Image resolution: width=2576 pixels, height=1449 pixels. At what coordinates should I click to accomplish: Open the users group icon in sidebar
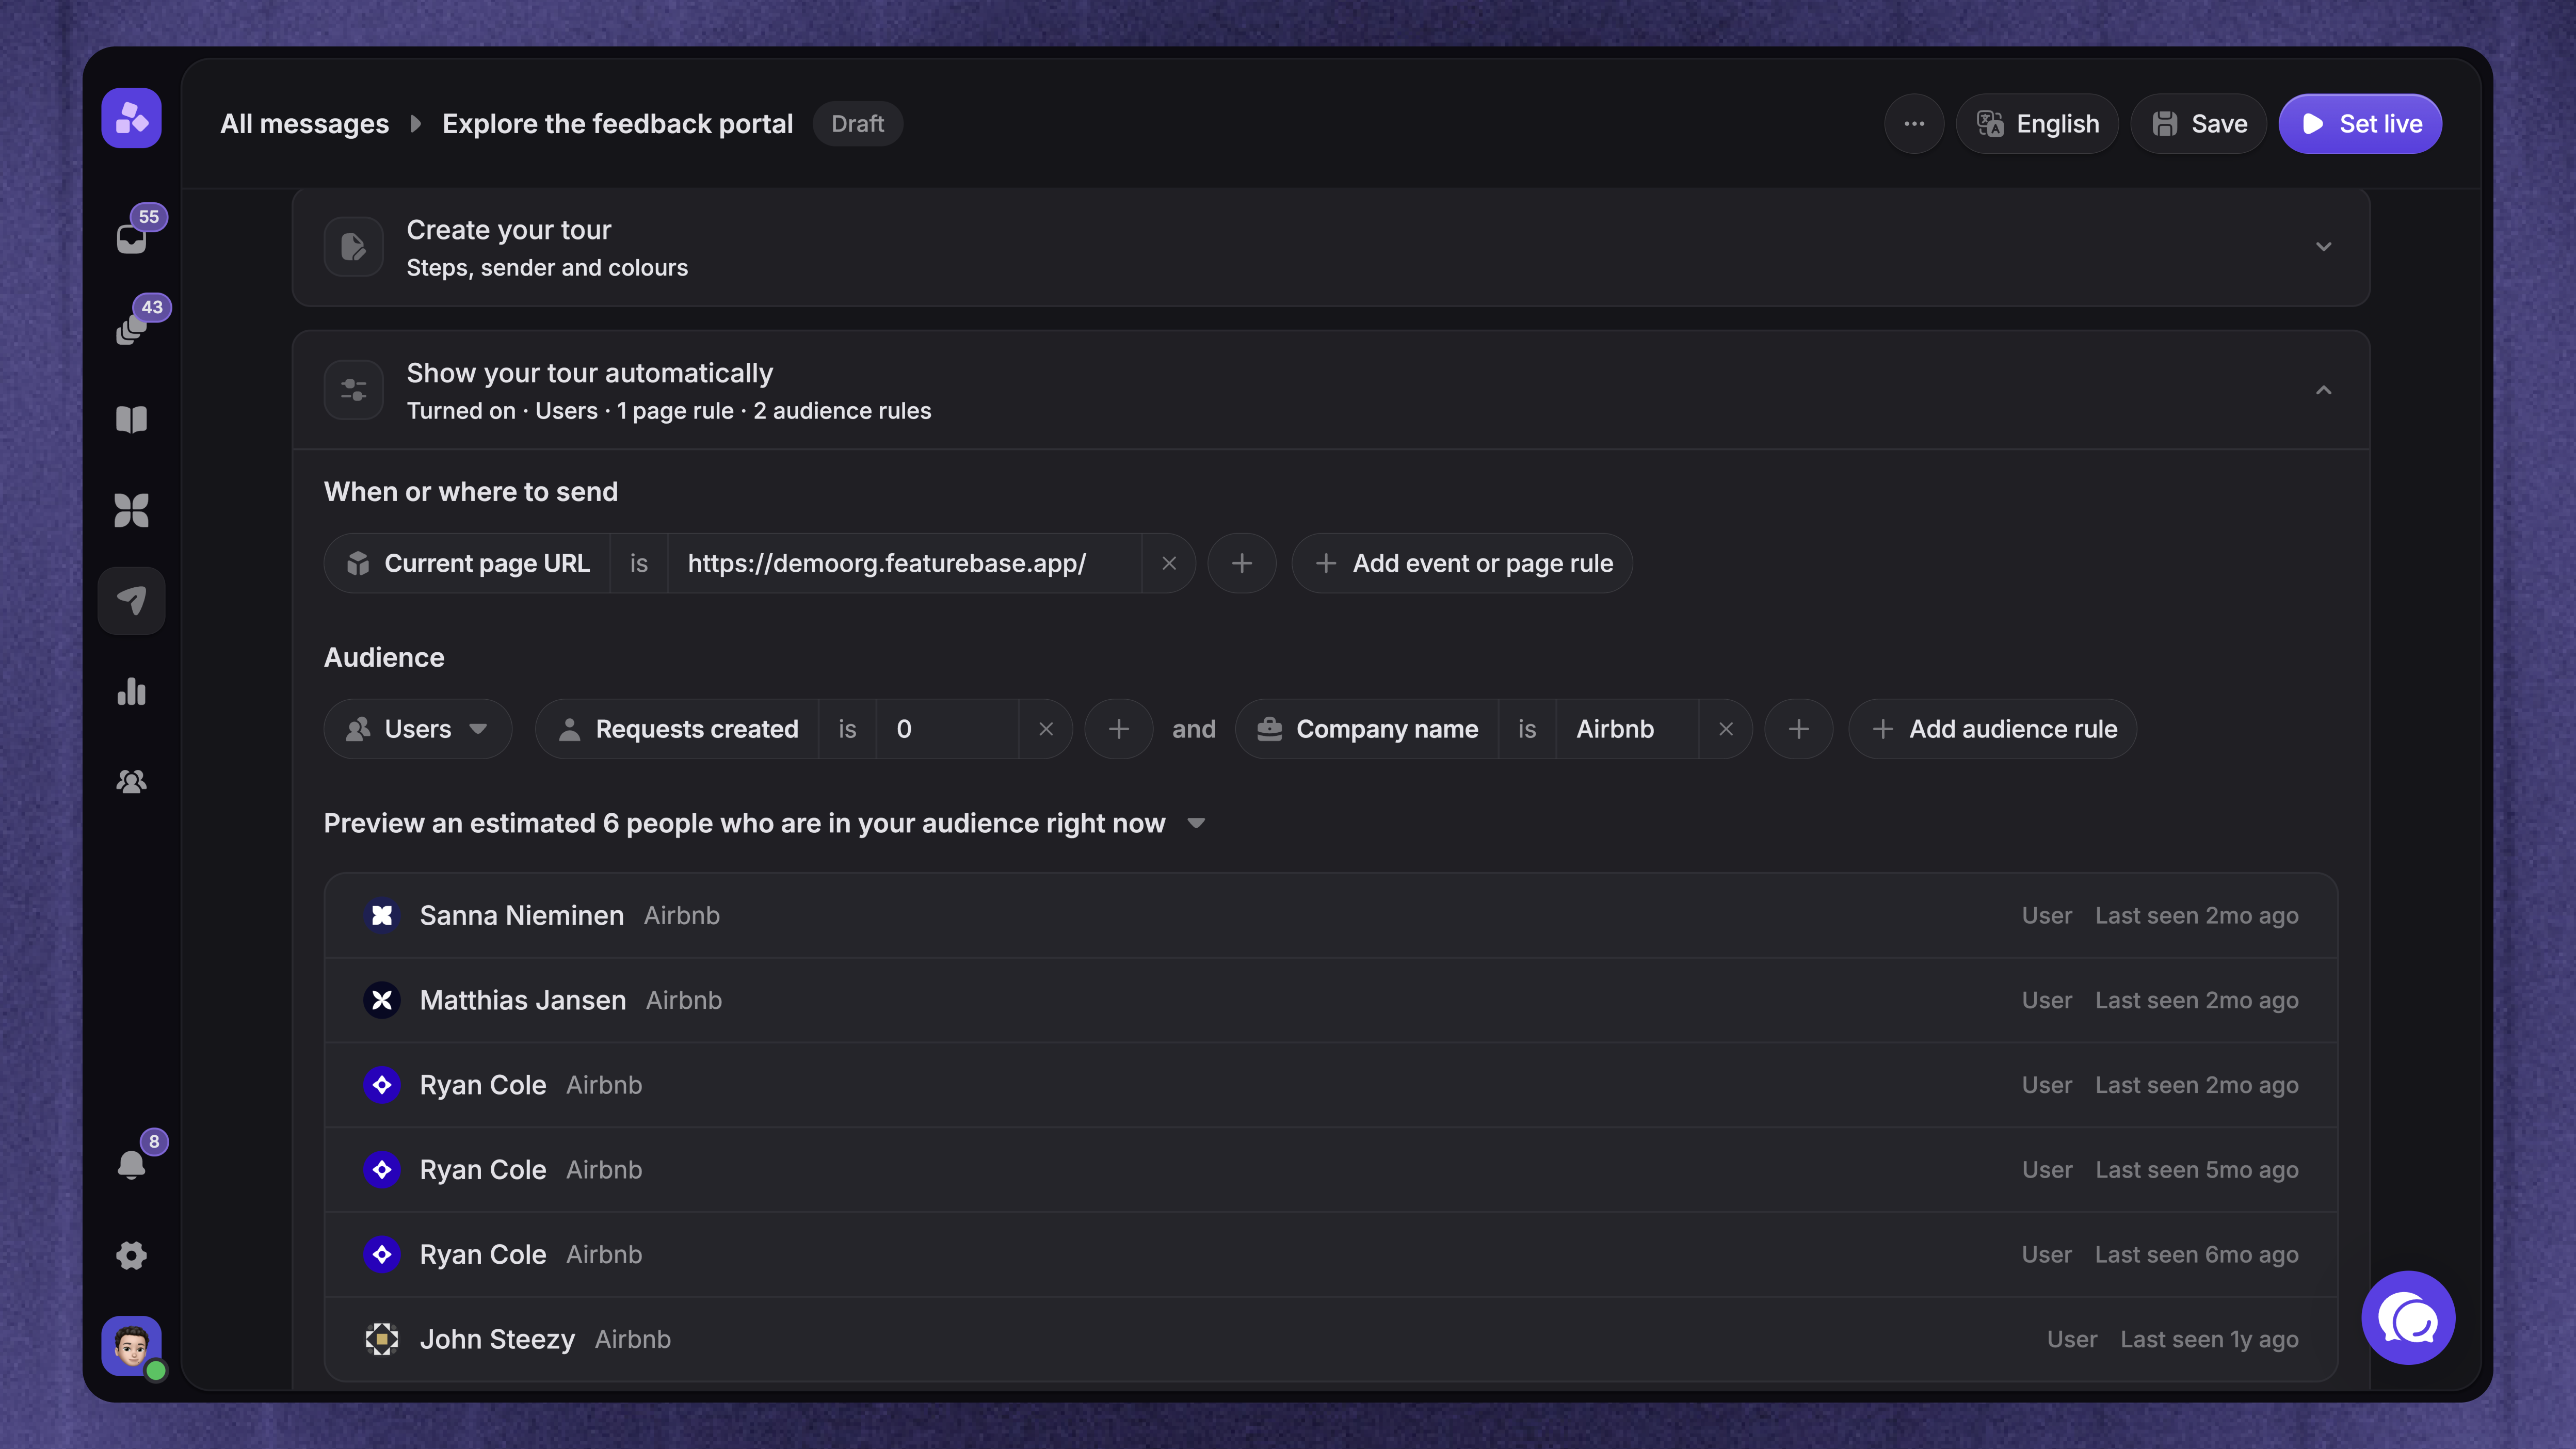132,781
